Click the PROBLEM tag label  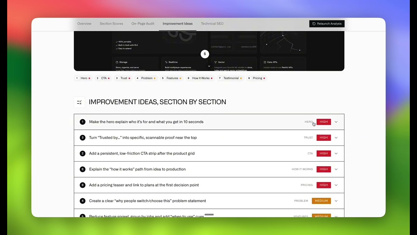click(x=301, y=201)
